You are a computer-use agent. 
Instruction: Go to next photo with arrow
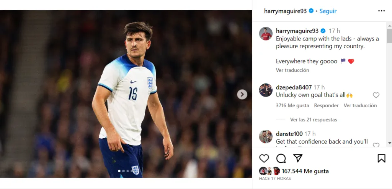242,94
